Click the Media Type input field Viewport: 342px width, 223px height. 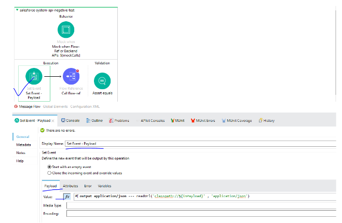pos(201,205)
